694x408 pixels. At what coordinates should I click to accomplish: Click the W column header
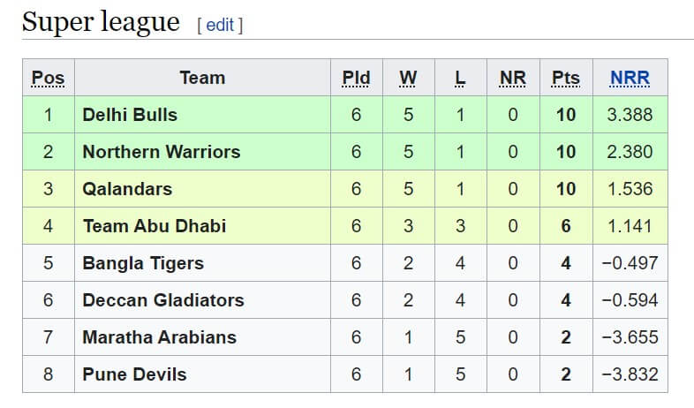click(408, 78)
